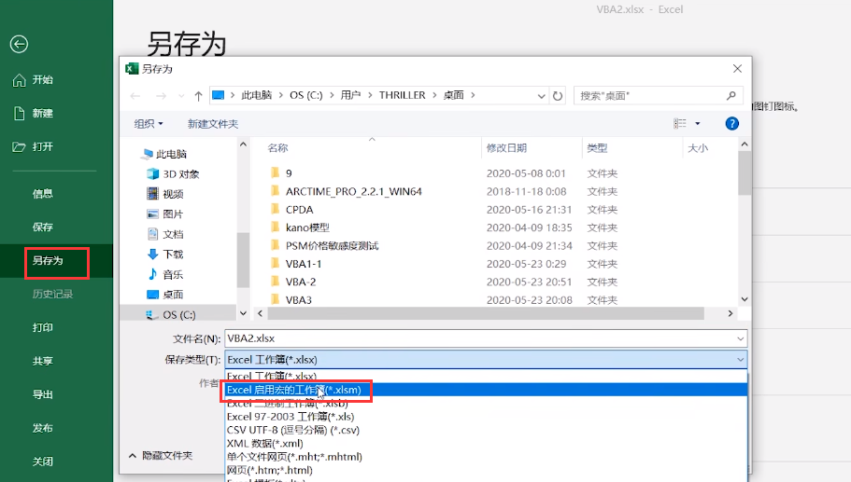The height and width of the screenshot is (482, 851).
Task: Click the new document icon beside 新建
Action: click(19, 113)
